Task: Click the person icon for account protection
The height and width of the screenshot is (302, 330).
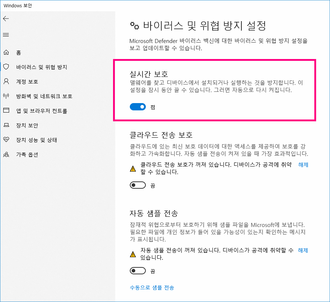Action: (x=6, y=81)
